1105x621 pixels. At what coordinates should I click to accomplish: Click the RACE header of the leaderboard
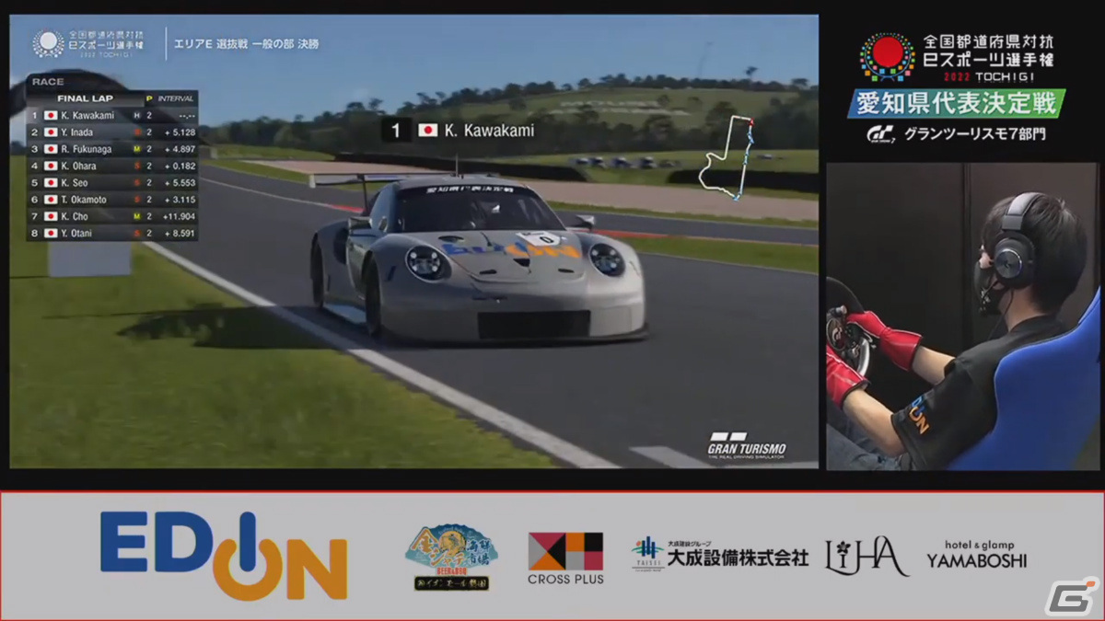point(48,82)
